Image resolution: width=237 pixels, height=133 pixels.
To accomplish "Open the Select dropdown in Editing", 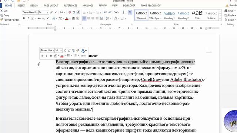I will pyautogui.click(x=230, y=20).
